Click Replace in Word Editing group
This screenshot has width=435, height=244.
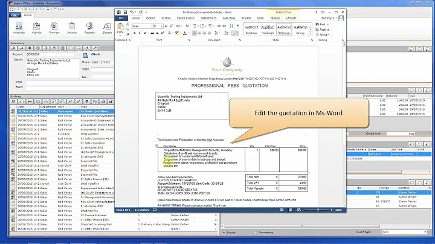coord(323,30)
